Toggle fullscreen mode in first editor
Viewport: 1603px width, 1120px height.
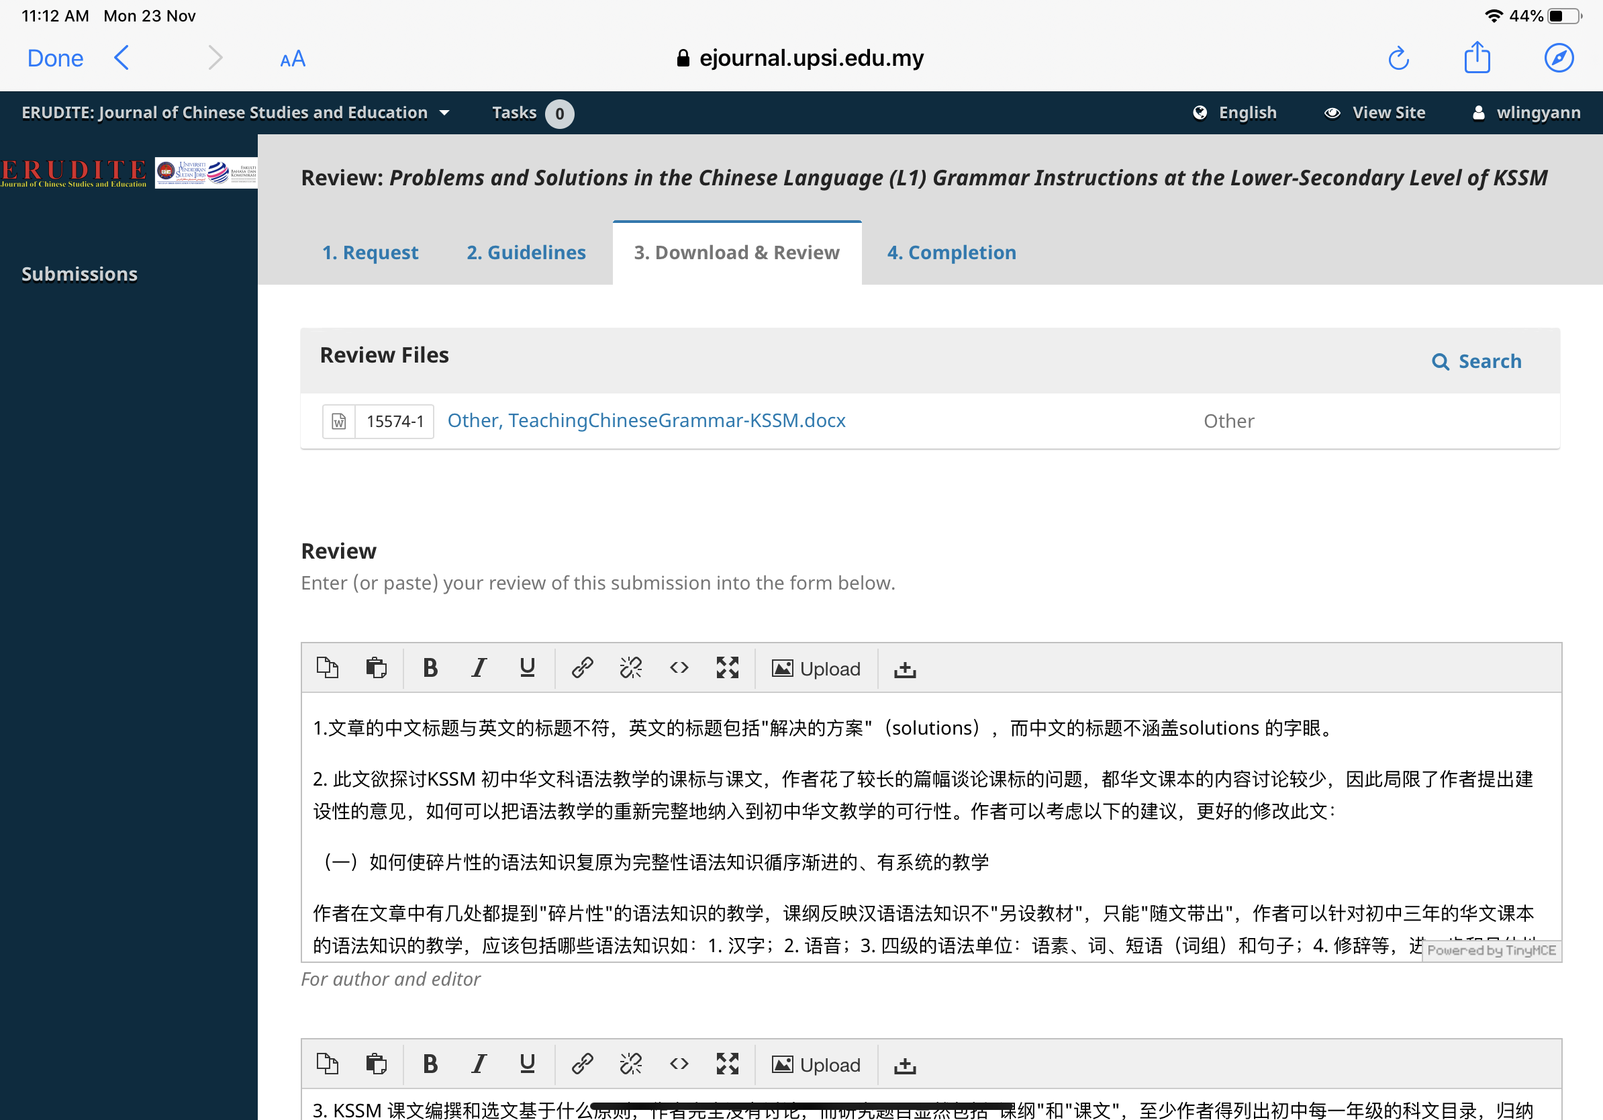[727, 668]
